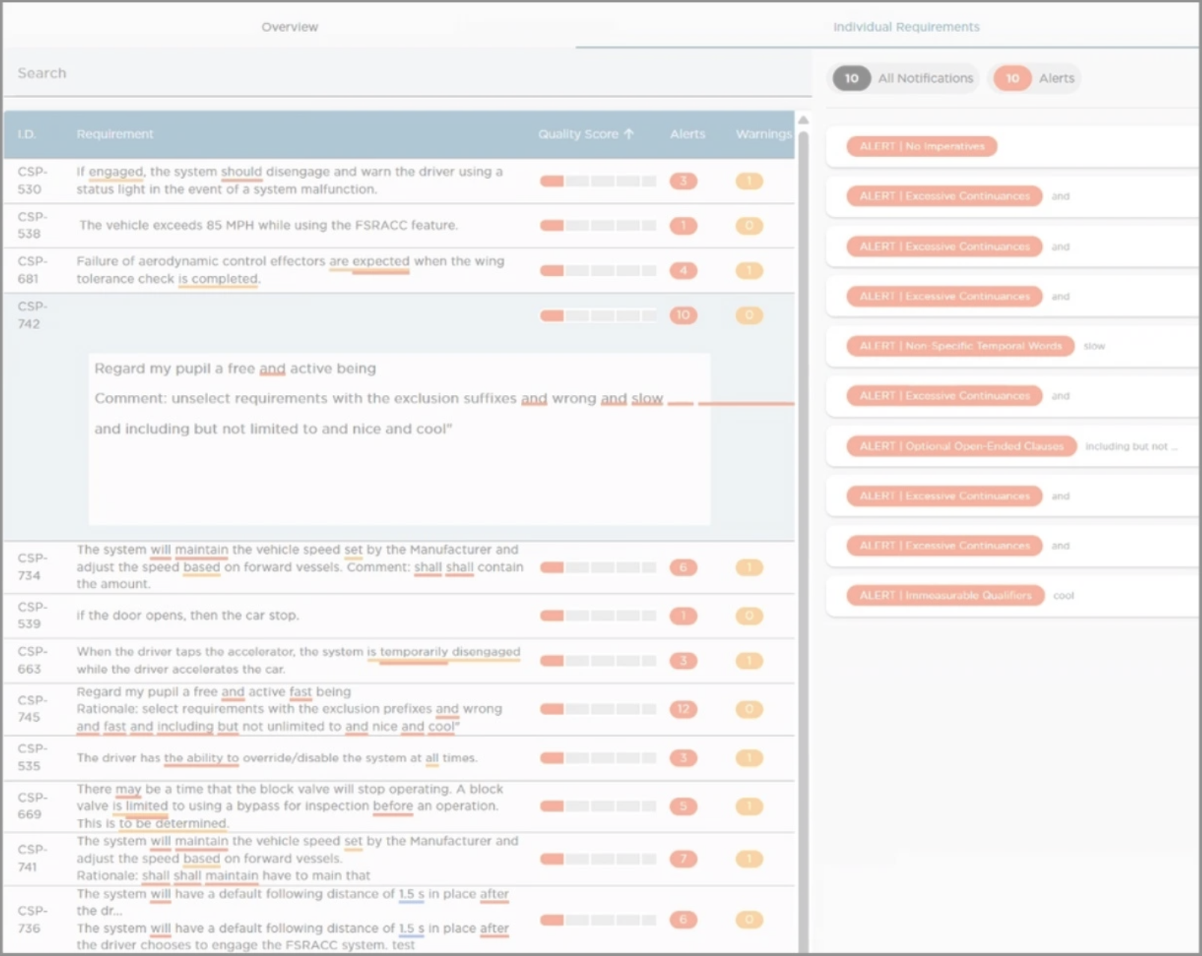Select requirement row CSP-538
1202x956 pixels.
(399, 225)
